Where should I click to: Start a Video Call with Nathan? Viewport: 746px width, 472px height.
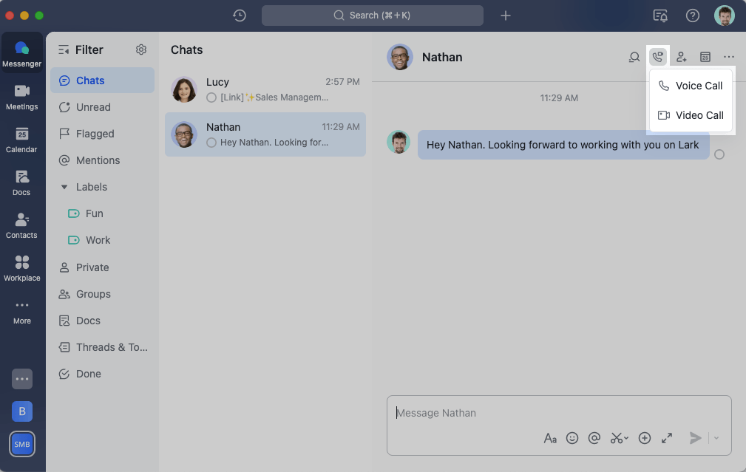[691, 115]
